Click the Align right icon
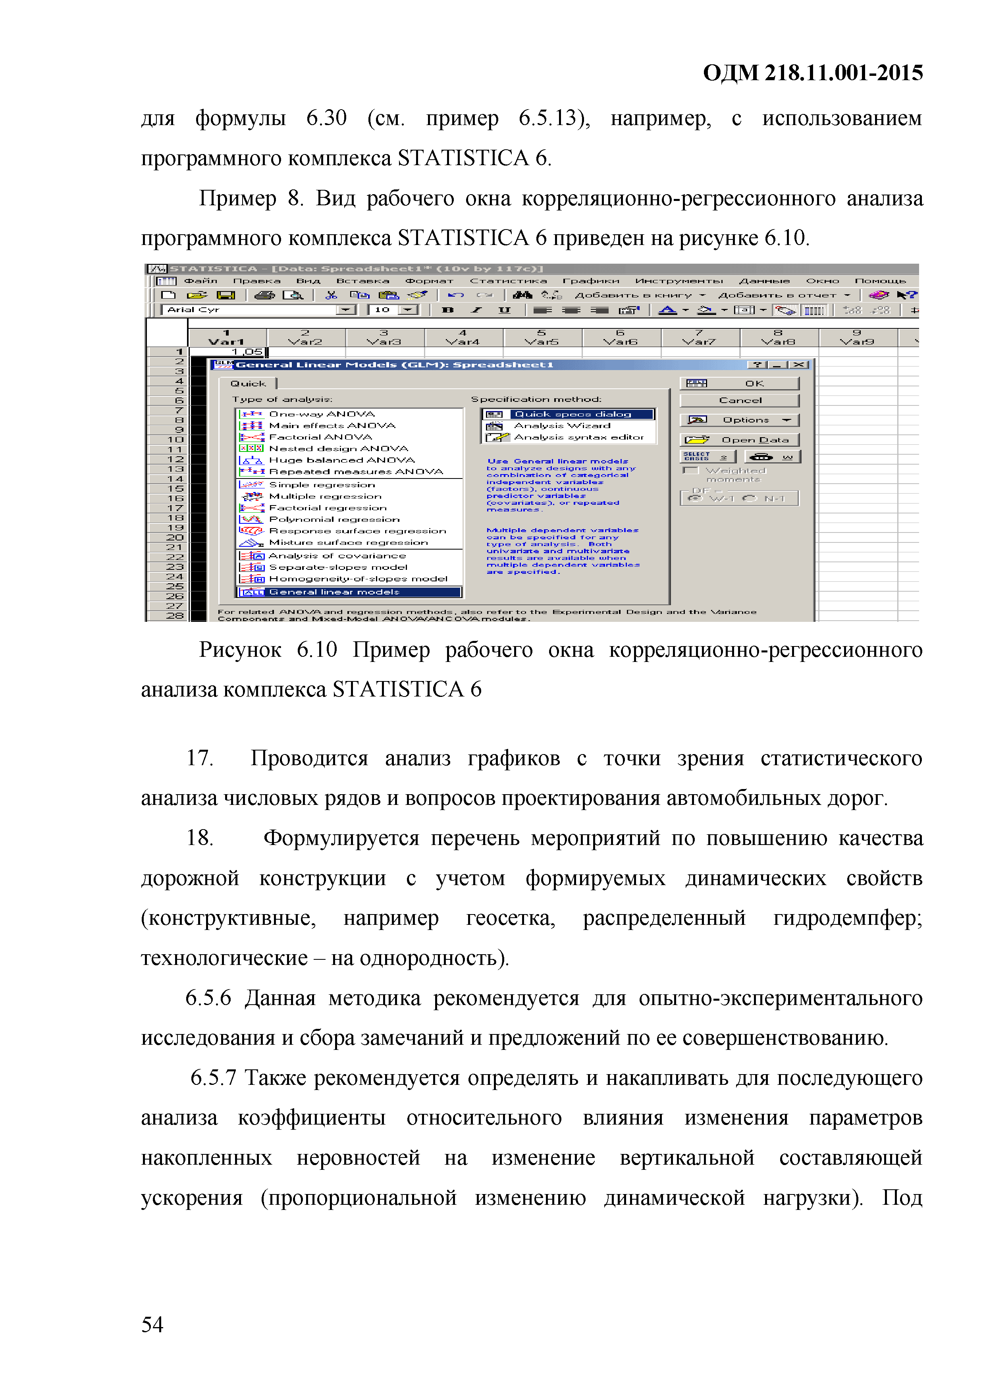 599,310
